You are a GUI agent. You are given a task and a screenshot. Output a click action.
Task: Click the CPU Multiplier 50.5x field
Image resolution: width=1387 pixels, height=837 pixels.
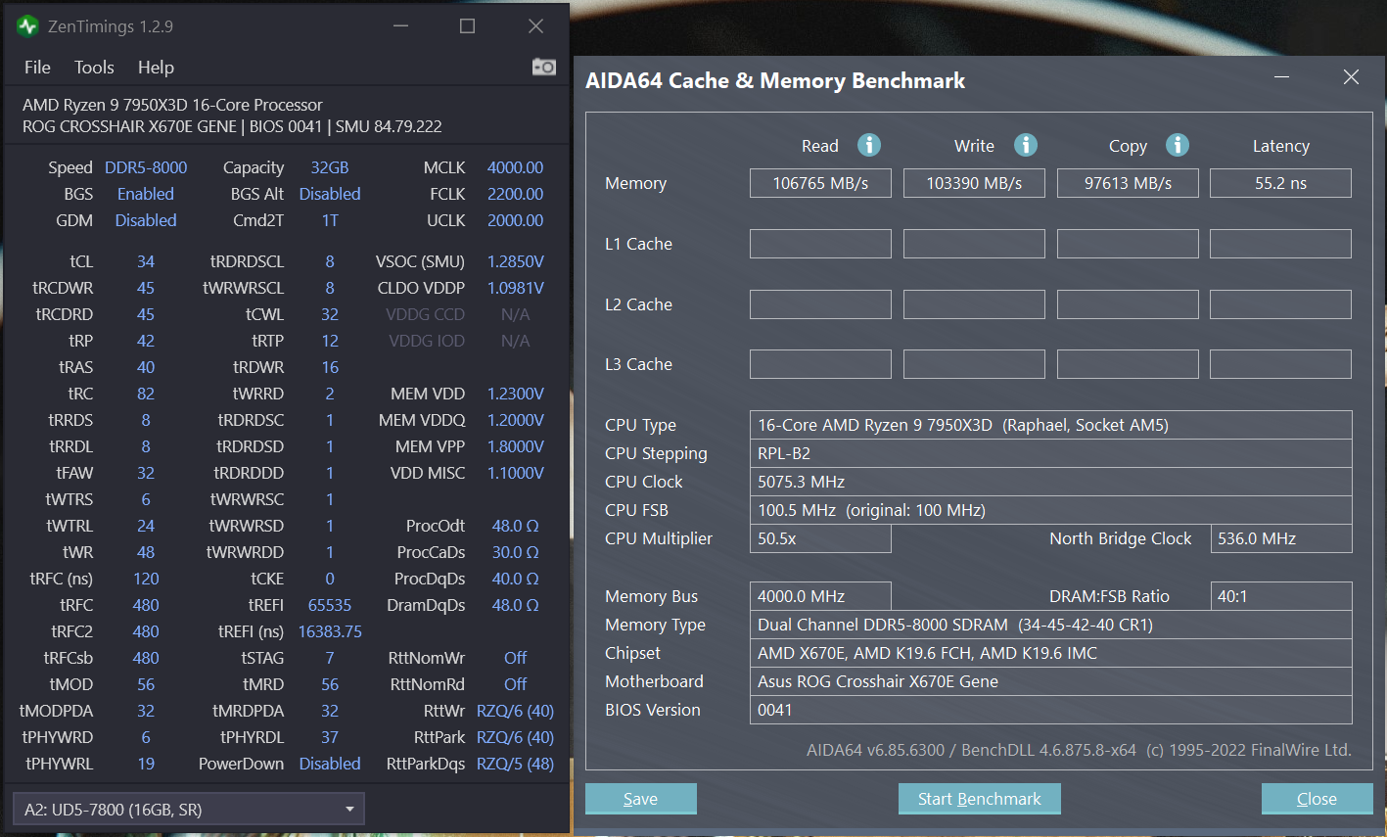click(x=820, y=538)
